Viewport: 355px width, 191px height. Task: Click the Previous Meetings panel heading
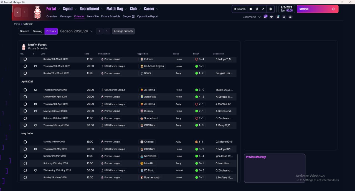tap(256, 157)
